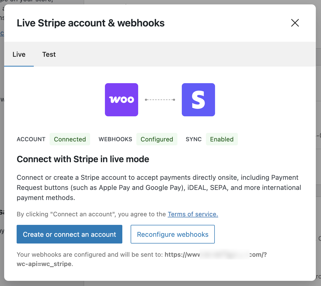Open the Terms of service link
Screen dimensions: 321x286
point(193,214)
